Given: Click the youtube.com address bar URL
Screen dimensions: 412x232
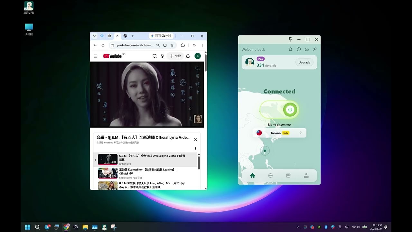Looking at the screenshot, I should click(135, 45).
